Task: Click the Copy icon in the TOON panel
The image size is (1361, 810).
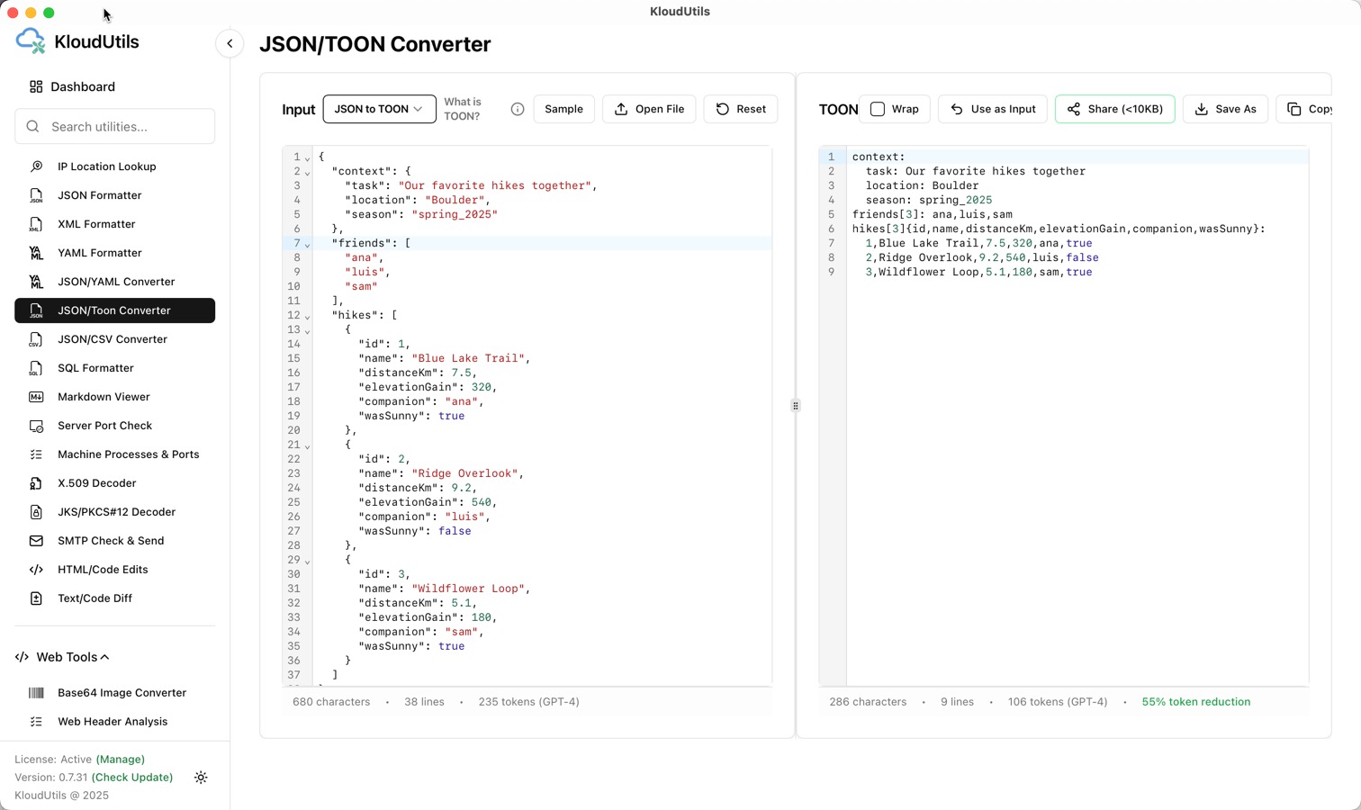Action: [1294, 109]
